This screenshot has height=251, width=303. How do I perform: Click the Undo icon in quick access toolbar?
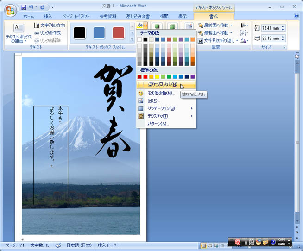click(32, 7)
